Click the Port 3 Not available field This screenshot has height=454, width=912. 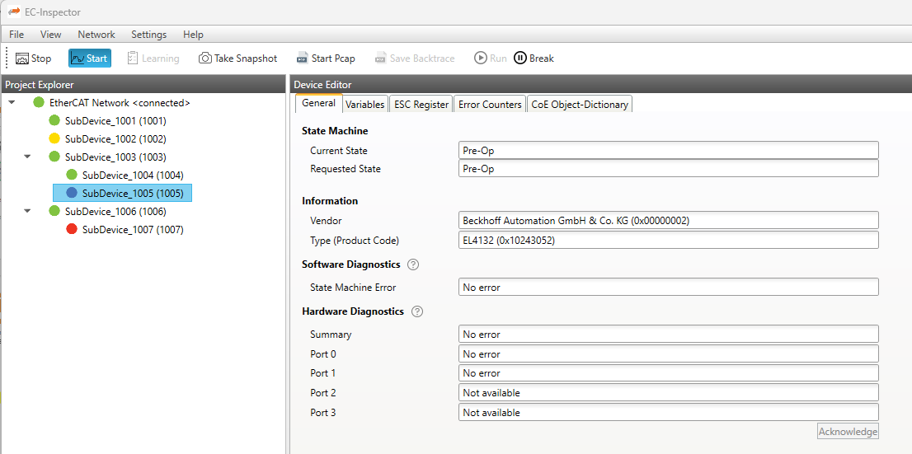[668, 412]
